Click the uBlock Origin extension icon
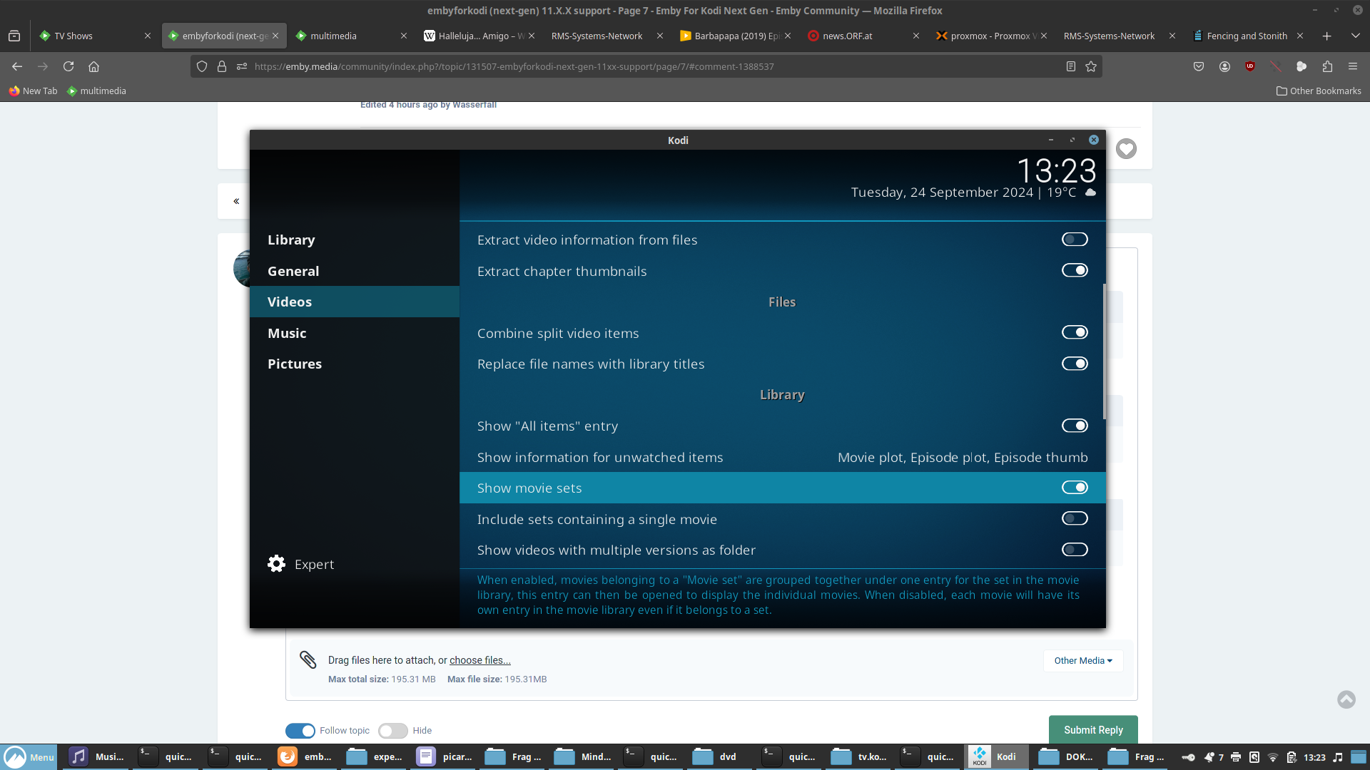Viewport: 1370px width, 770px height. (x=1249, y=66)
